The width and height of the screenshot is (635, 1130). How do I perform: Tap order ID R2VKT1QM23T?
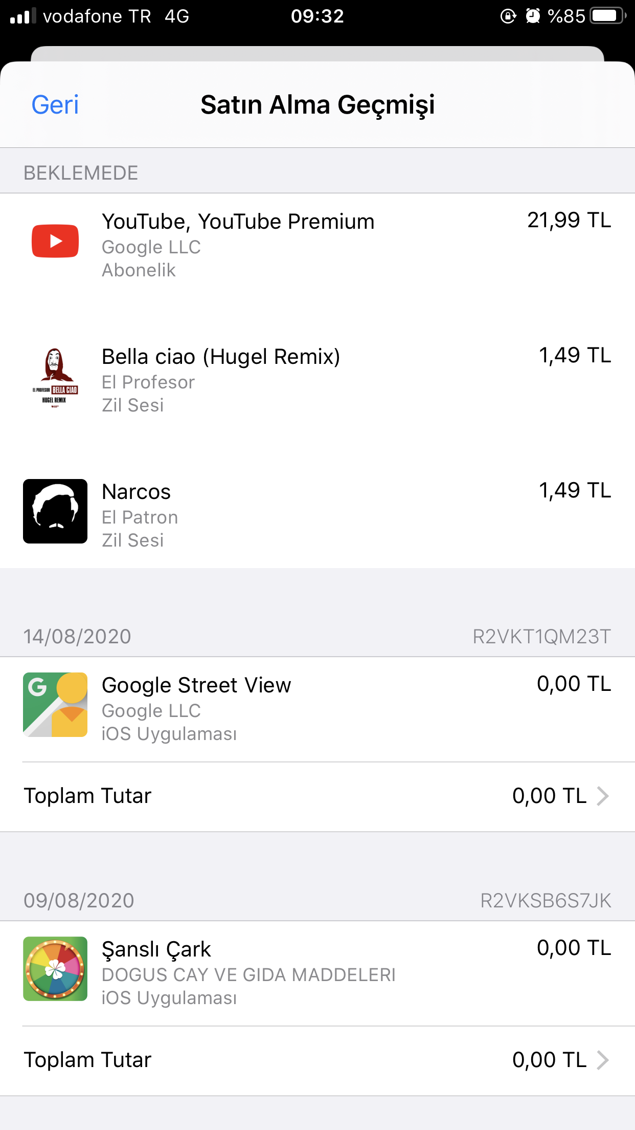tap(542, 637)
